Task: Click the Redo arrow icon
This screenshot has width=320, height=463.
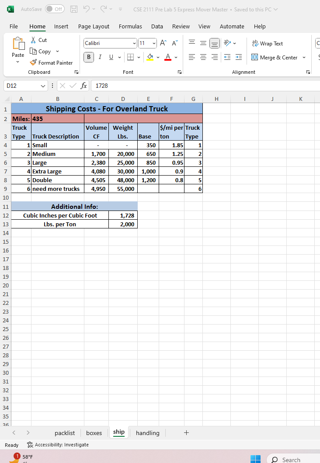Action: (104, 9)
